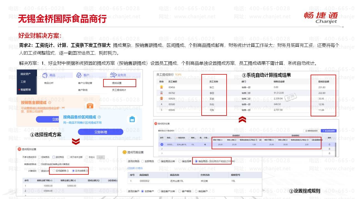Select the 指定客户 radio button
Image resolution: width=355 pixels, height=199 pixels.
point(196,191)
